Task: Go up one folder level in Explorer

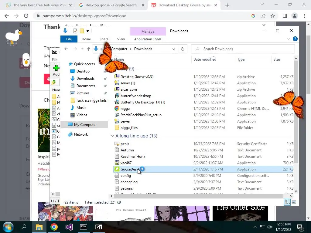Action: click(x=88, y=49)
